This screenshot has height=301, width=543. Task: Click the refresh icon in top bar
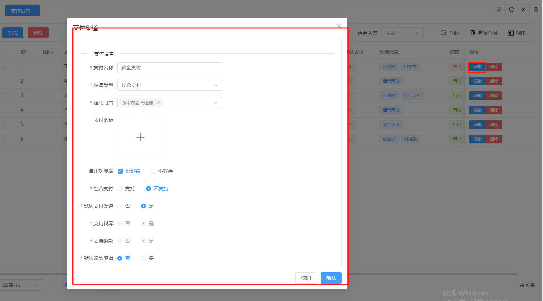pyautogui.click(x=511, y=10)
